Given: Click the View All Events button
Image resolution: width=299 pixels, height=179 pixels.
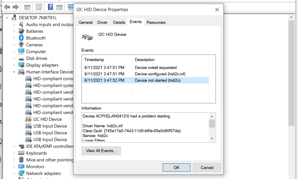Looking at the screenshot, I should (x=101, y=151).
